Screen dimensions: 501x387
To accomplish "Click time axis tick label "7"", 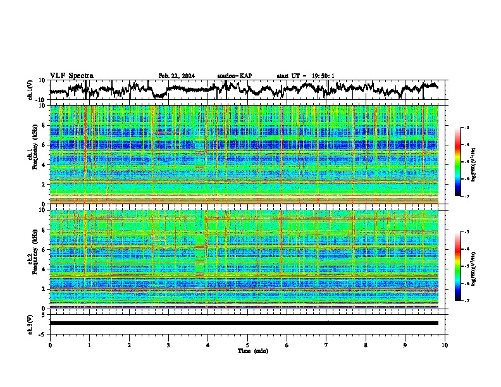I will click(326, 345).
